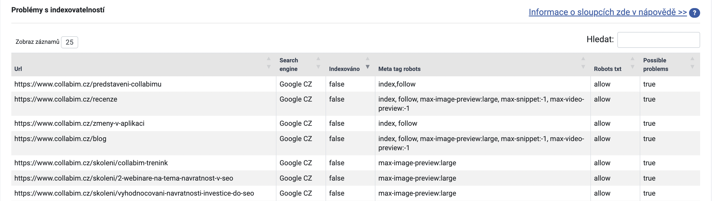Click meta robots value in recenze row

point(481,104)
